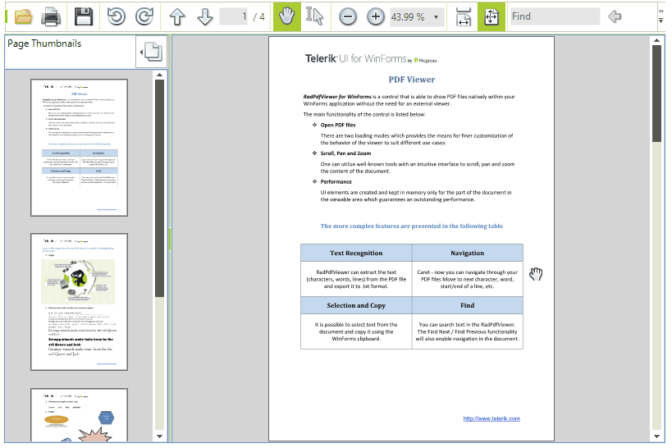Screen dimensions: 672x448
Task: Select page 1 thumbnail
Action: tap(79, 148)
